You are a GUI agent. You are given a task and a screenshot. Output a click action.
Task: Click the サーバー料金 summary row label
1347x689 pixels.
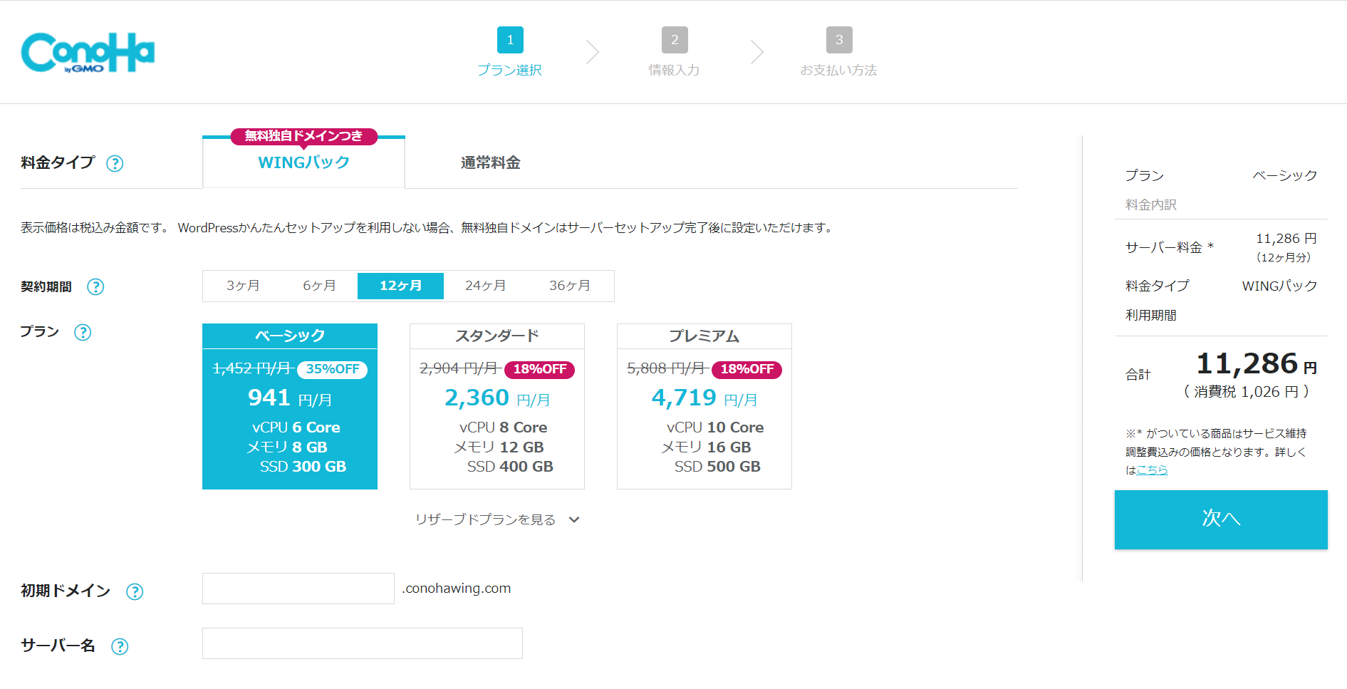pyautogui.click(x=1170, y=247)
